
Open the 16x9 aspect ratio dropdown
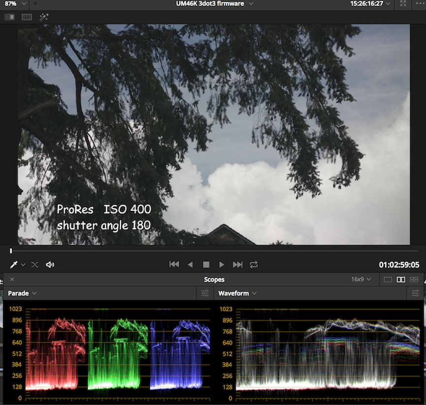361,279
